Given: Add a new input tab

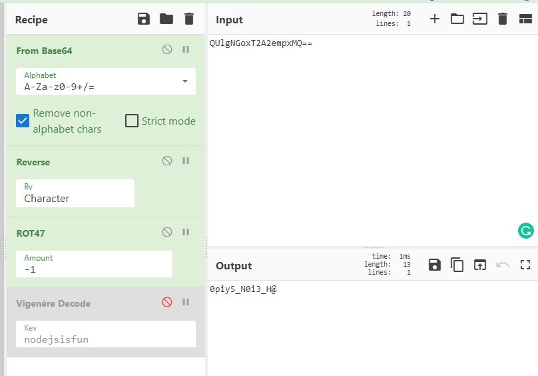Looking at the screenshot, I should click(x=435, y=19).
